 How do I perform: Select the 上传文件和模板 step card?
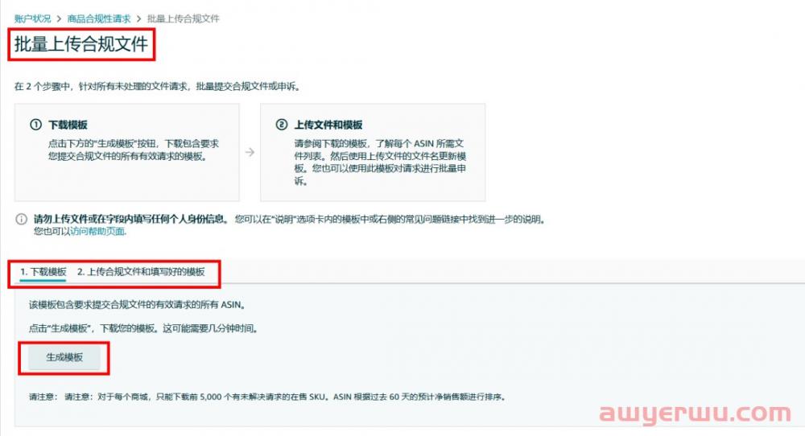click(373, 152)
